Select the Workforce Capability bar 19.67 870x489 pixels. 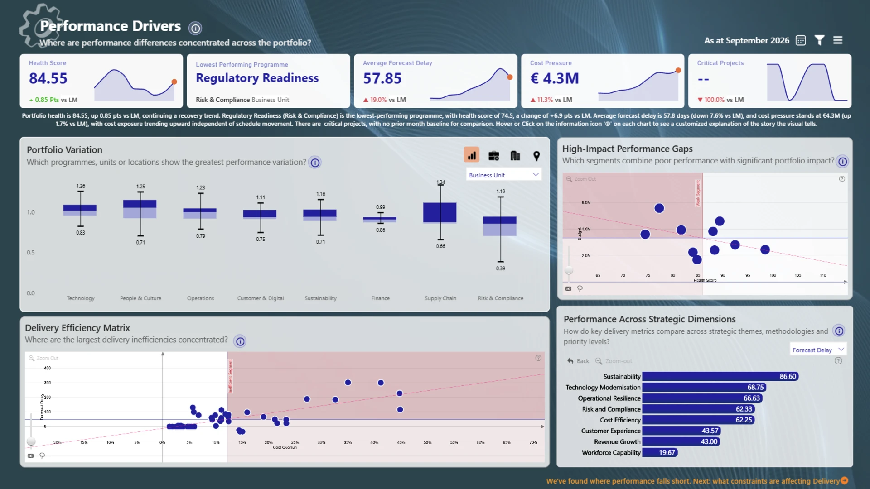[x=660, y=452]
